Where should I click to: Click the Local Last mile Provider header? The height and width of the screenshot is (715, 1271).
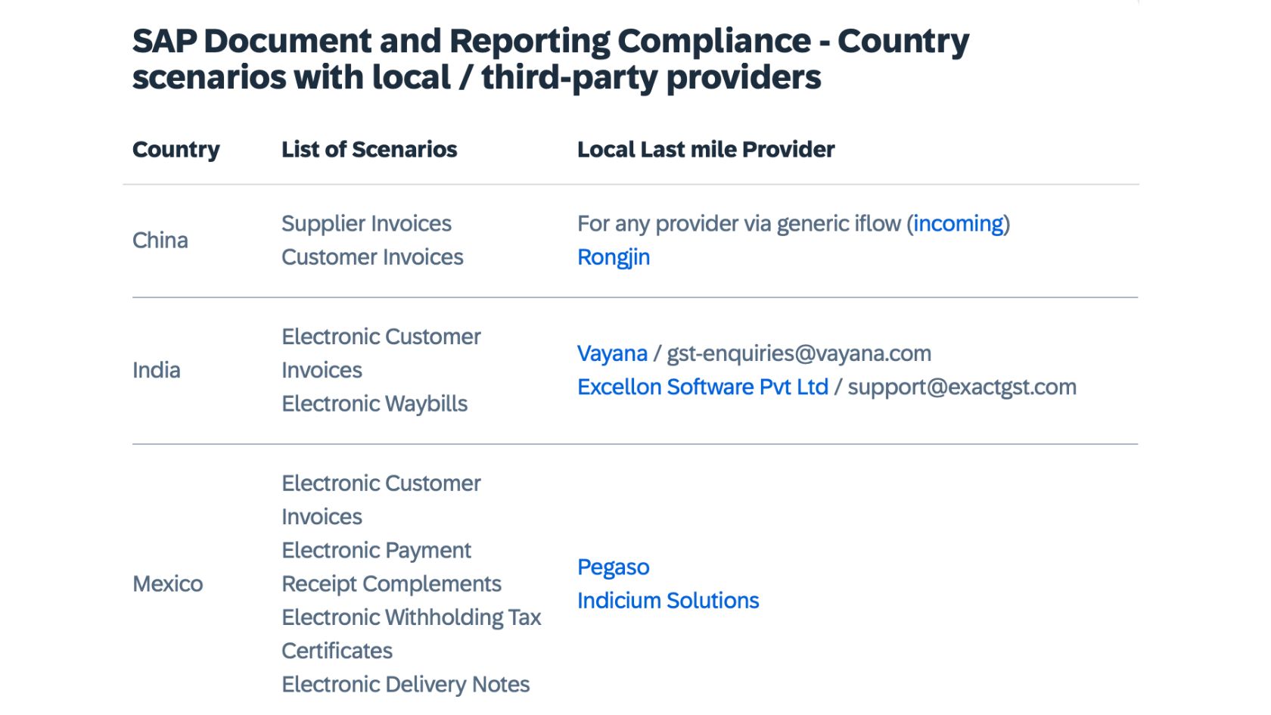coord(706,150)
